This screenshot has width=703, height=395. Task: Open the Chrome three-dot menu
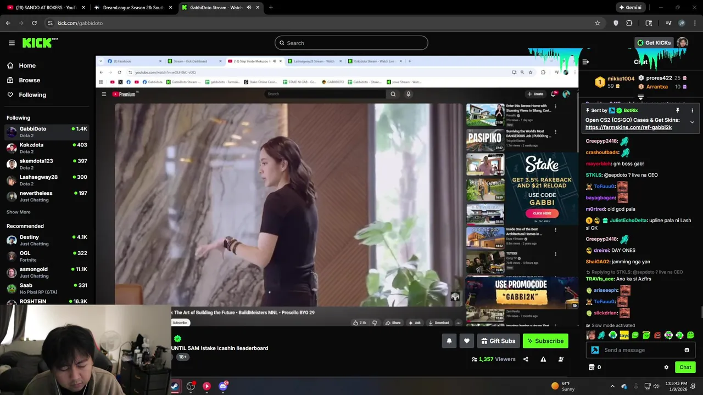[695, 23]
